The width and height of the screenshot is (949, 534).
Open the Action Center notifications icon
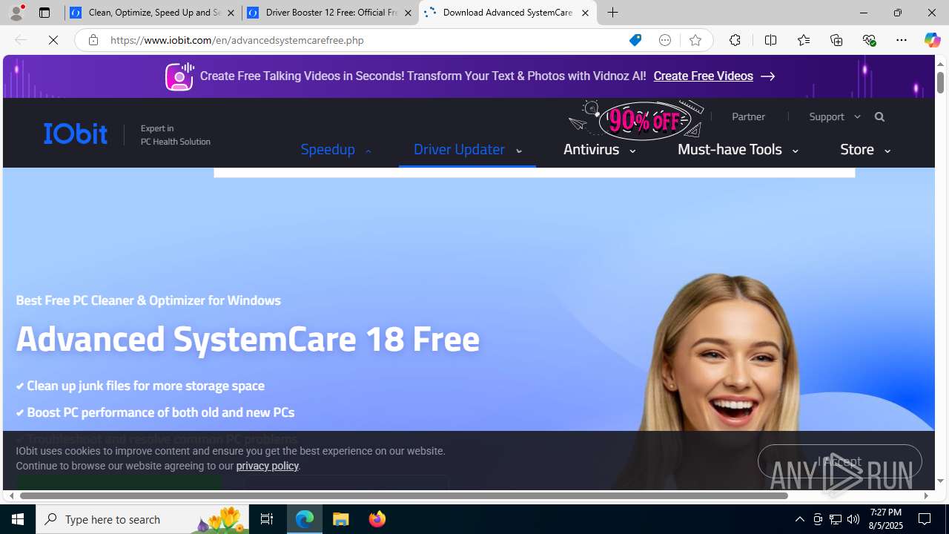point(925,519)
